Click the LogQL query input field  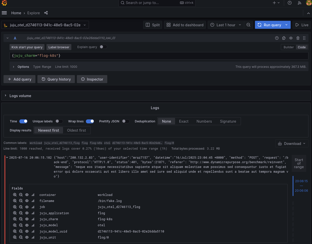[158, 56]
